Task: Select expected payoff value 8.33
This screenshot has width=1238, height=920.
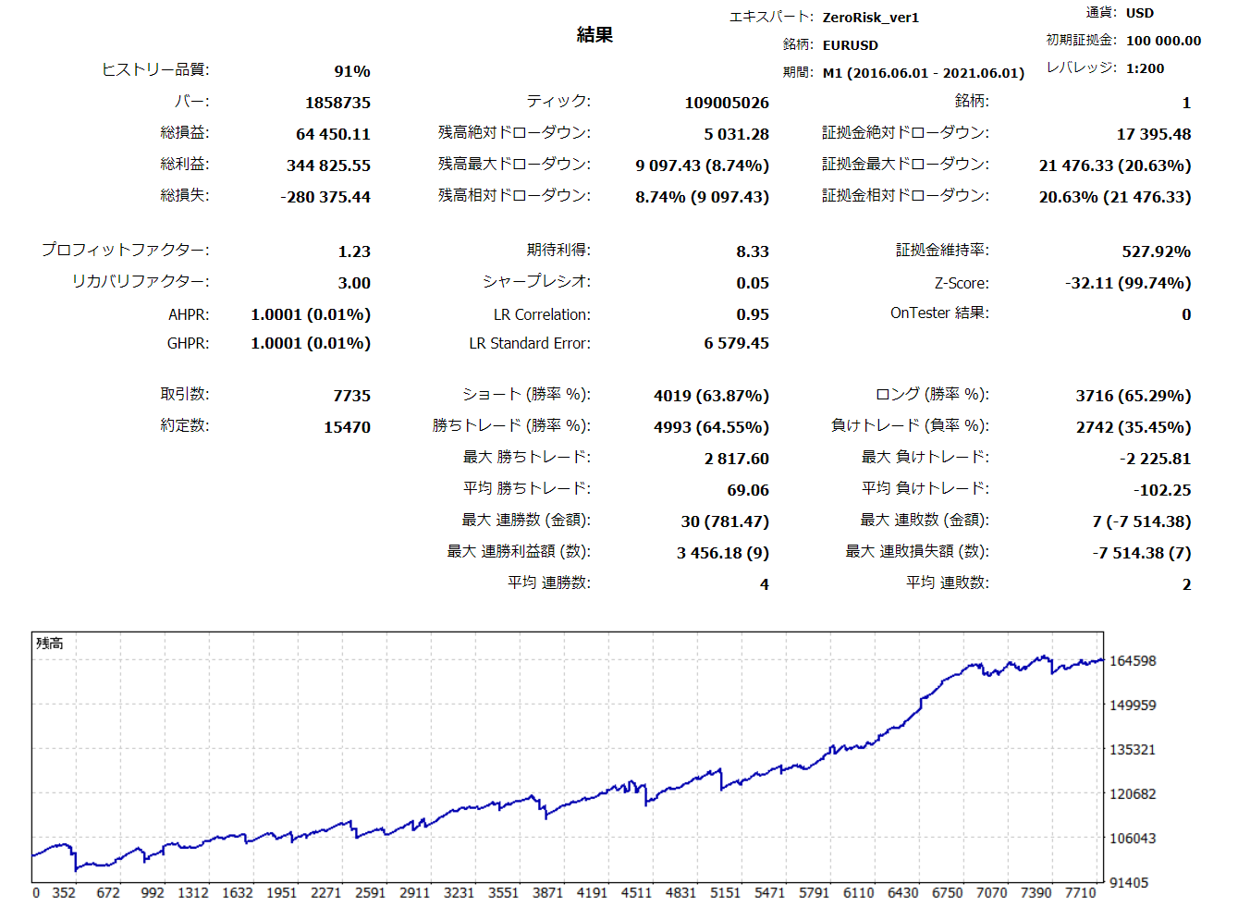Action: tap(753, 251)
